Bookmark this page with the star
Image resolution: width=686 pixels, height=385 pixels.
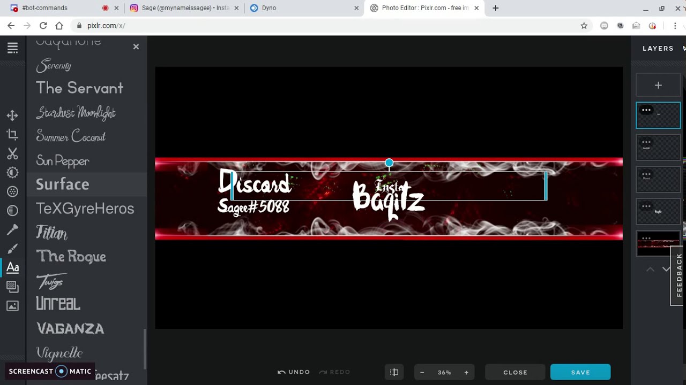584,26
